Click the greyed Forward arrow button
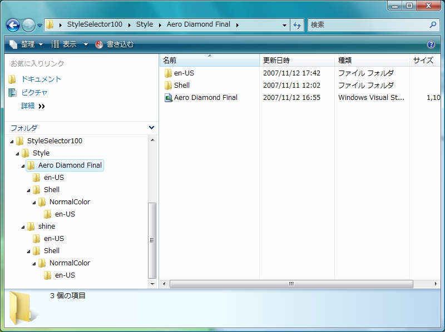 click(28, 25)
